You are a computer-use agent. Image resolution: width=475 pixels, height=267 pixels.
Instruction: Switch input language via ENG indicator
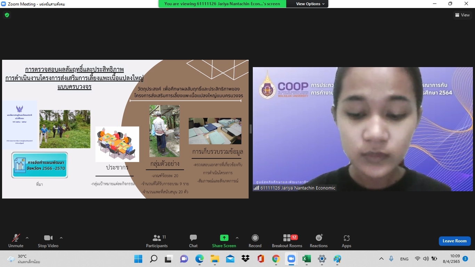[x=404, y=259]
